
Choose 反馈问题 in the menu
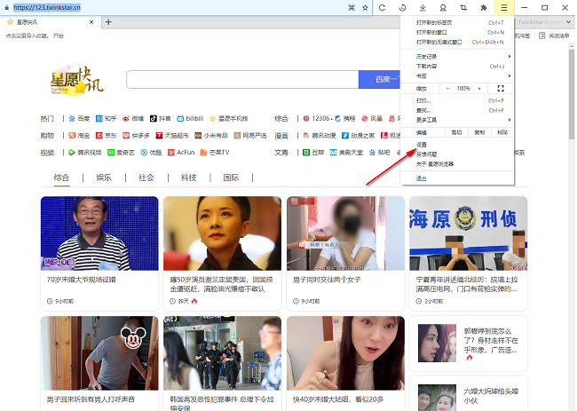tap(457, 154)
